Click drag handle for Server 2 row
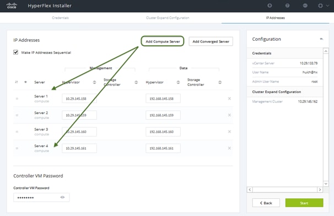Viewport: 334px width, 216px height. pos(17,115)
